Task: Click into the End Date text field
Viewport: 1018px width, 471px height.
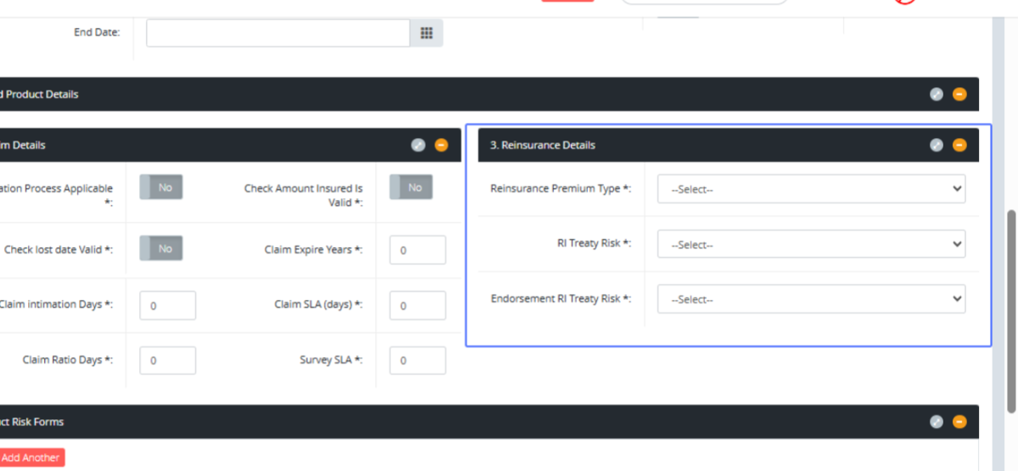Action: click(x=278, y=33)
